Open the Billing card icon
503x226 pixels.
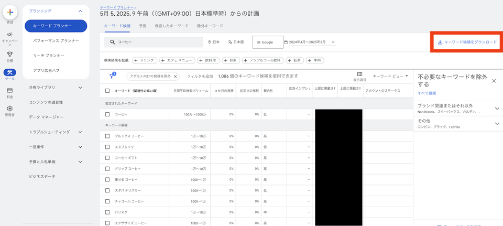tap(10, 90)
